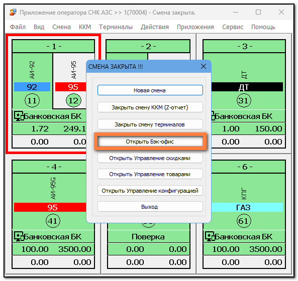Minimize the operator application window

pyautogui.click(x=236, y=13)
